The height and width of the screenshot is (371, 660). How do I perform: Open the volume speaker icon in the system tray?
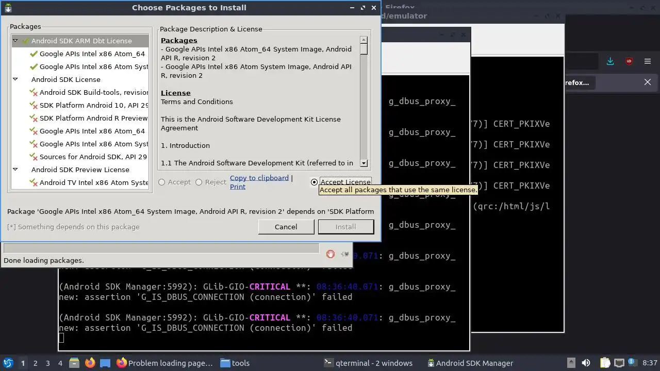586,363
